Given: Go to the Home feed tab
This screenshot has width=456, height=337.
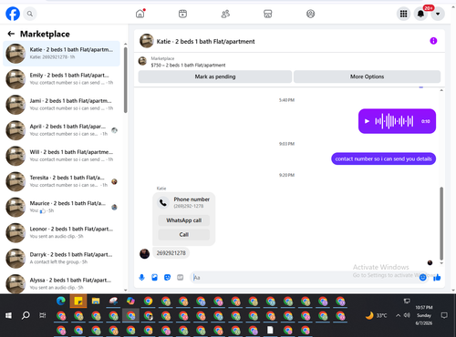Looking at the screenshot, I should pyautogui.click(x=140, y=14).
